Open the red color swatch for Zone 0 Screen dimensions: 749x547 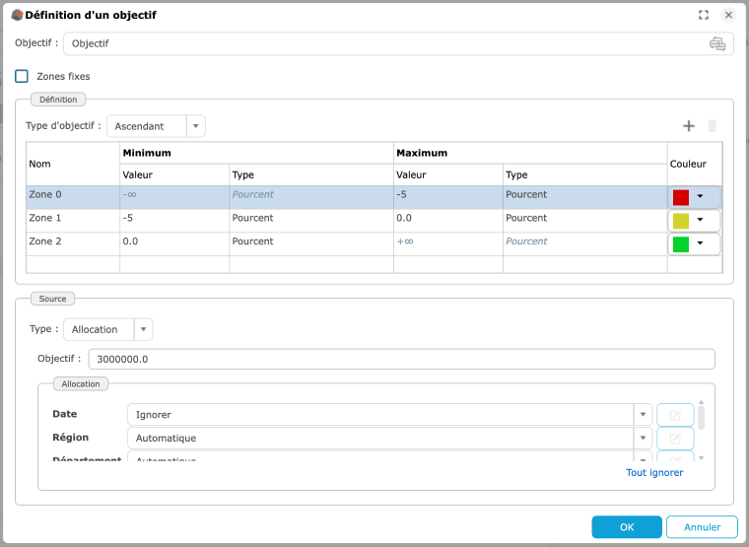(694, 196)
